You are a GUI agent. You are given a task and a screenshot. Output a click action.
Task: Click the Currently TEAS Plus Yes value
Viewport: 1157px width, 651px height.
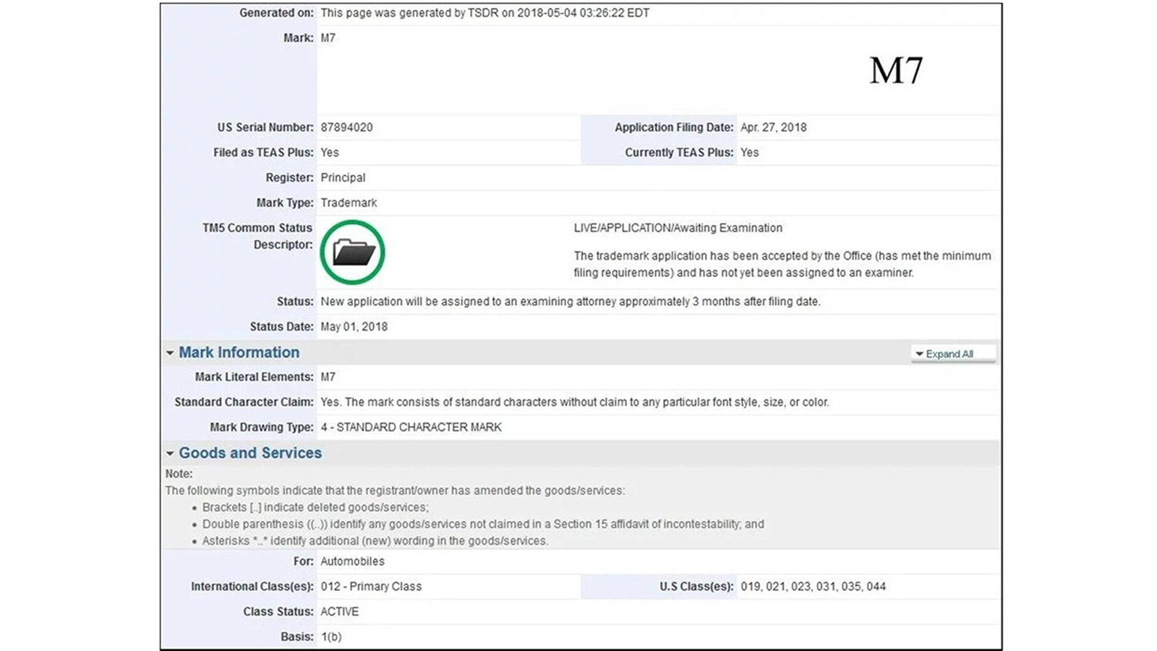749,153
